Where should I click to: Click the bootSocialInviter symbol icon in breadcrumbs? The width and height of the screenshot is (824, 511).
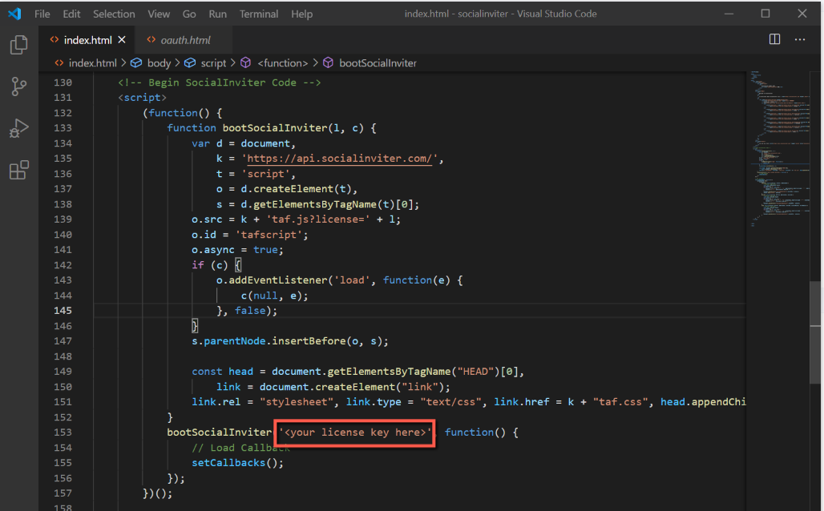point(329,63)
